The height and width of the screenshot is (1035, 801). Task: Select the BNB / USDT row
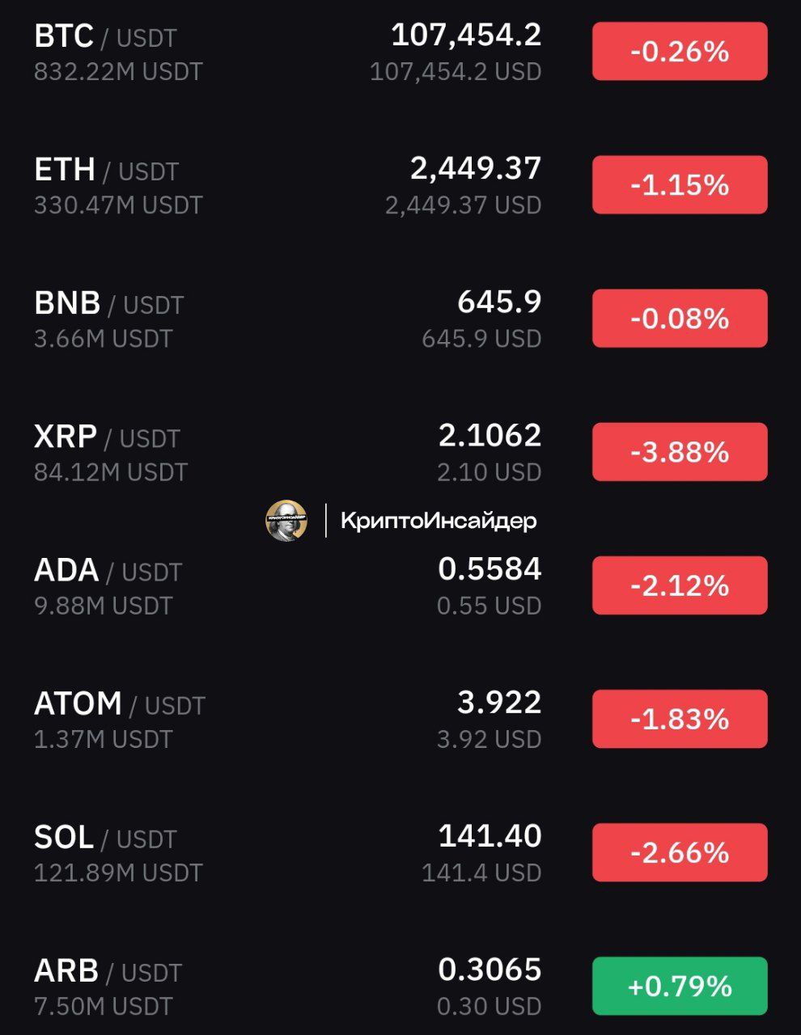pyautogui.click(x=400, y=319)
